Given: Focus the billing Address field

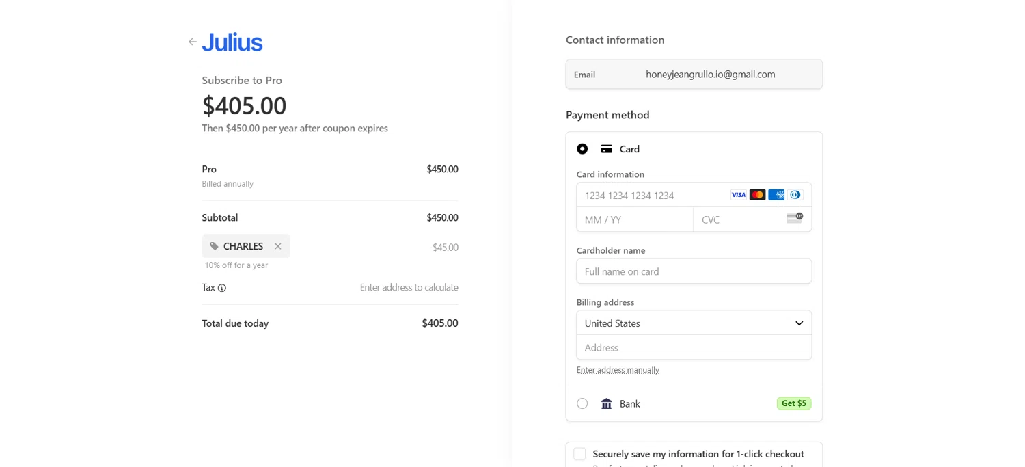Looking at the screenshot, I should point(694,347).
